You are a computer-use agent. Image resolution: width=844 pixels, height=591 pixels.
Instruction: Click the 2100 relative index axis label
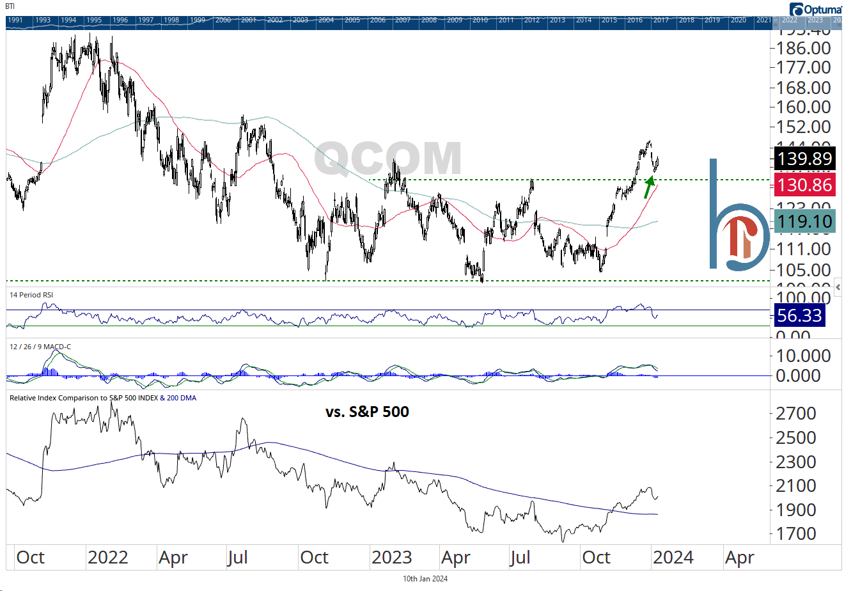point(796,485)
